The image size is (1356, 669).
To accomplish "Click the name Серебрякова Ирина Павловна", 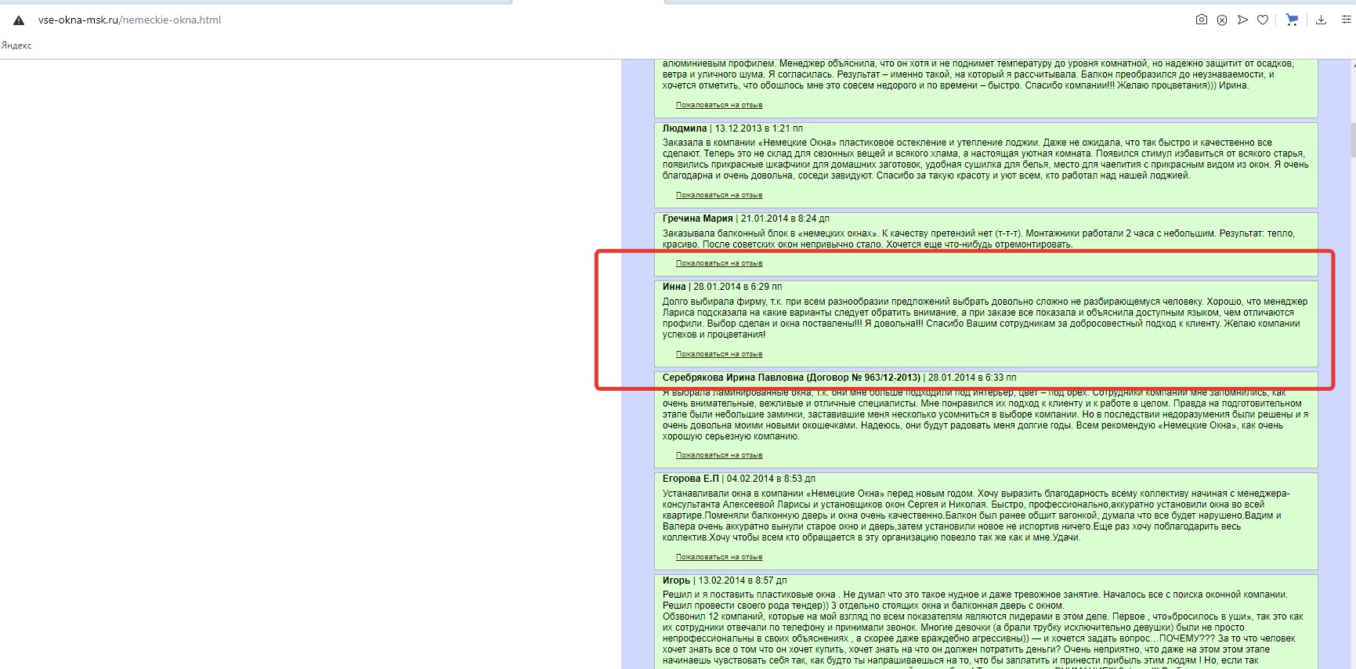I will pyautogui.click(x=733, y=378).
